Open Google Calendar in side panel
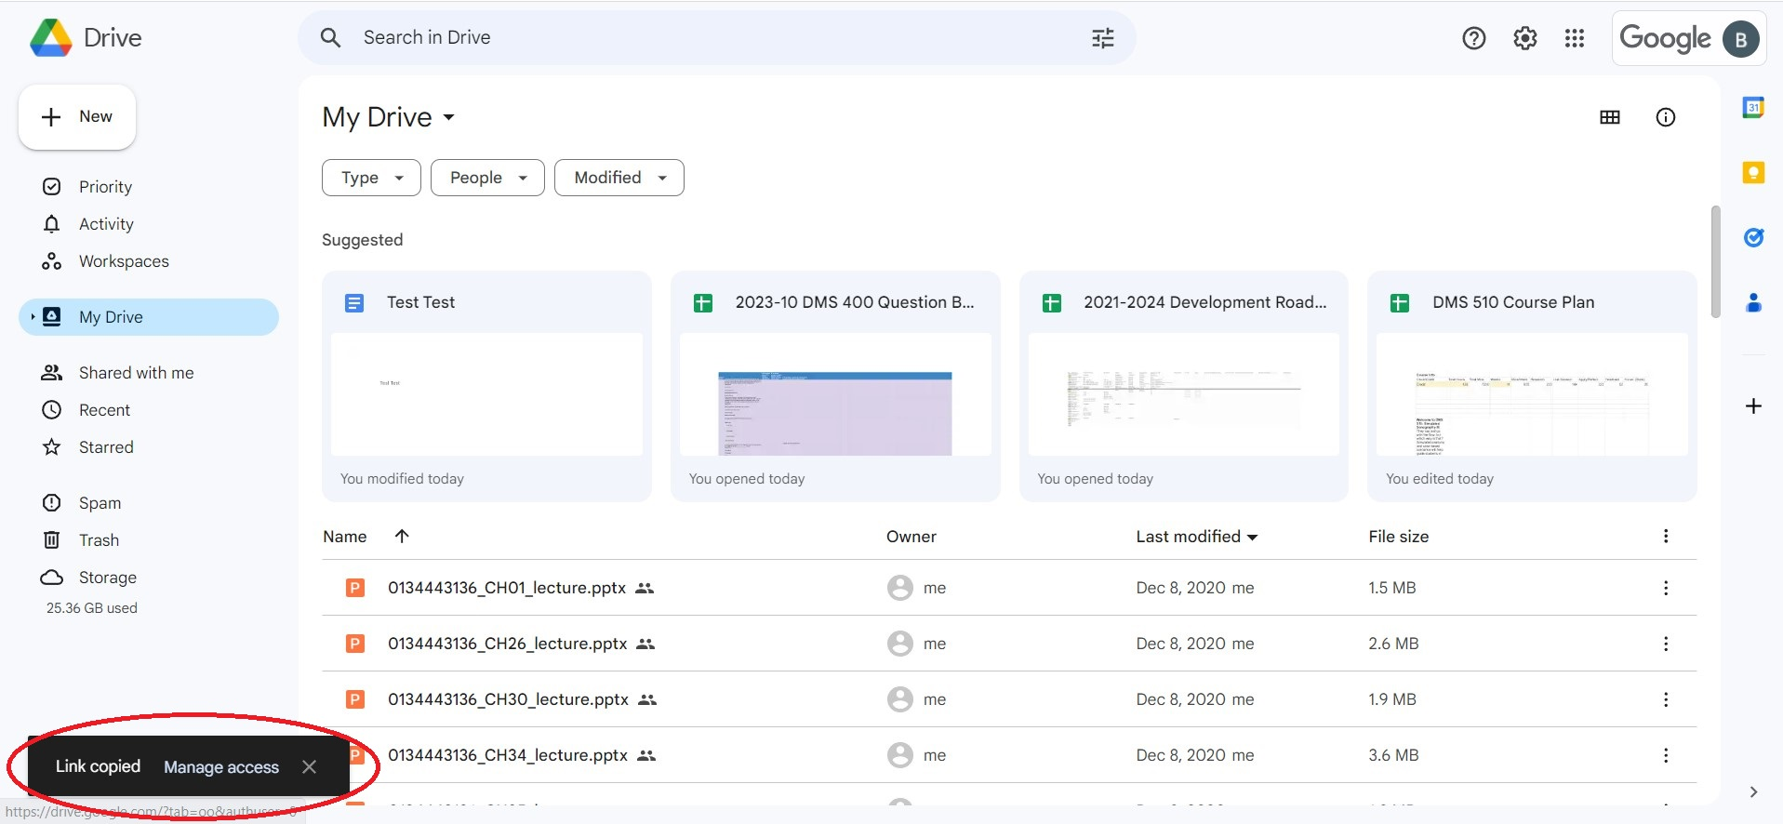This screenshot has width=1783, height=824. click(1753, 108)
